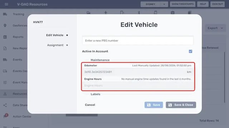Cancel the Edit Vehicle dialog

[x=90, y=105]
